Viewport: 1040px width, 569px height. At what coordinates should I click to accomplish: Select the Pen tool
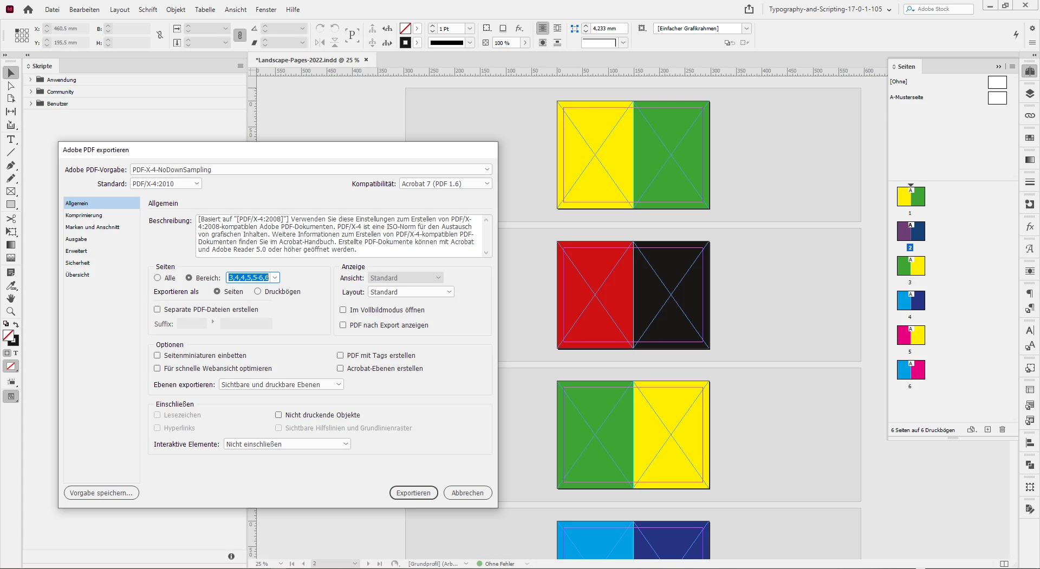pyautogui.click(x=11, y=165)
